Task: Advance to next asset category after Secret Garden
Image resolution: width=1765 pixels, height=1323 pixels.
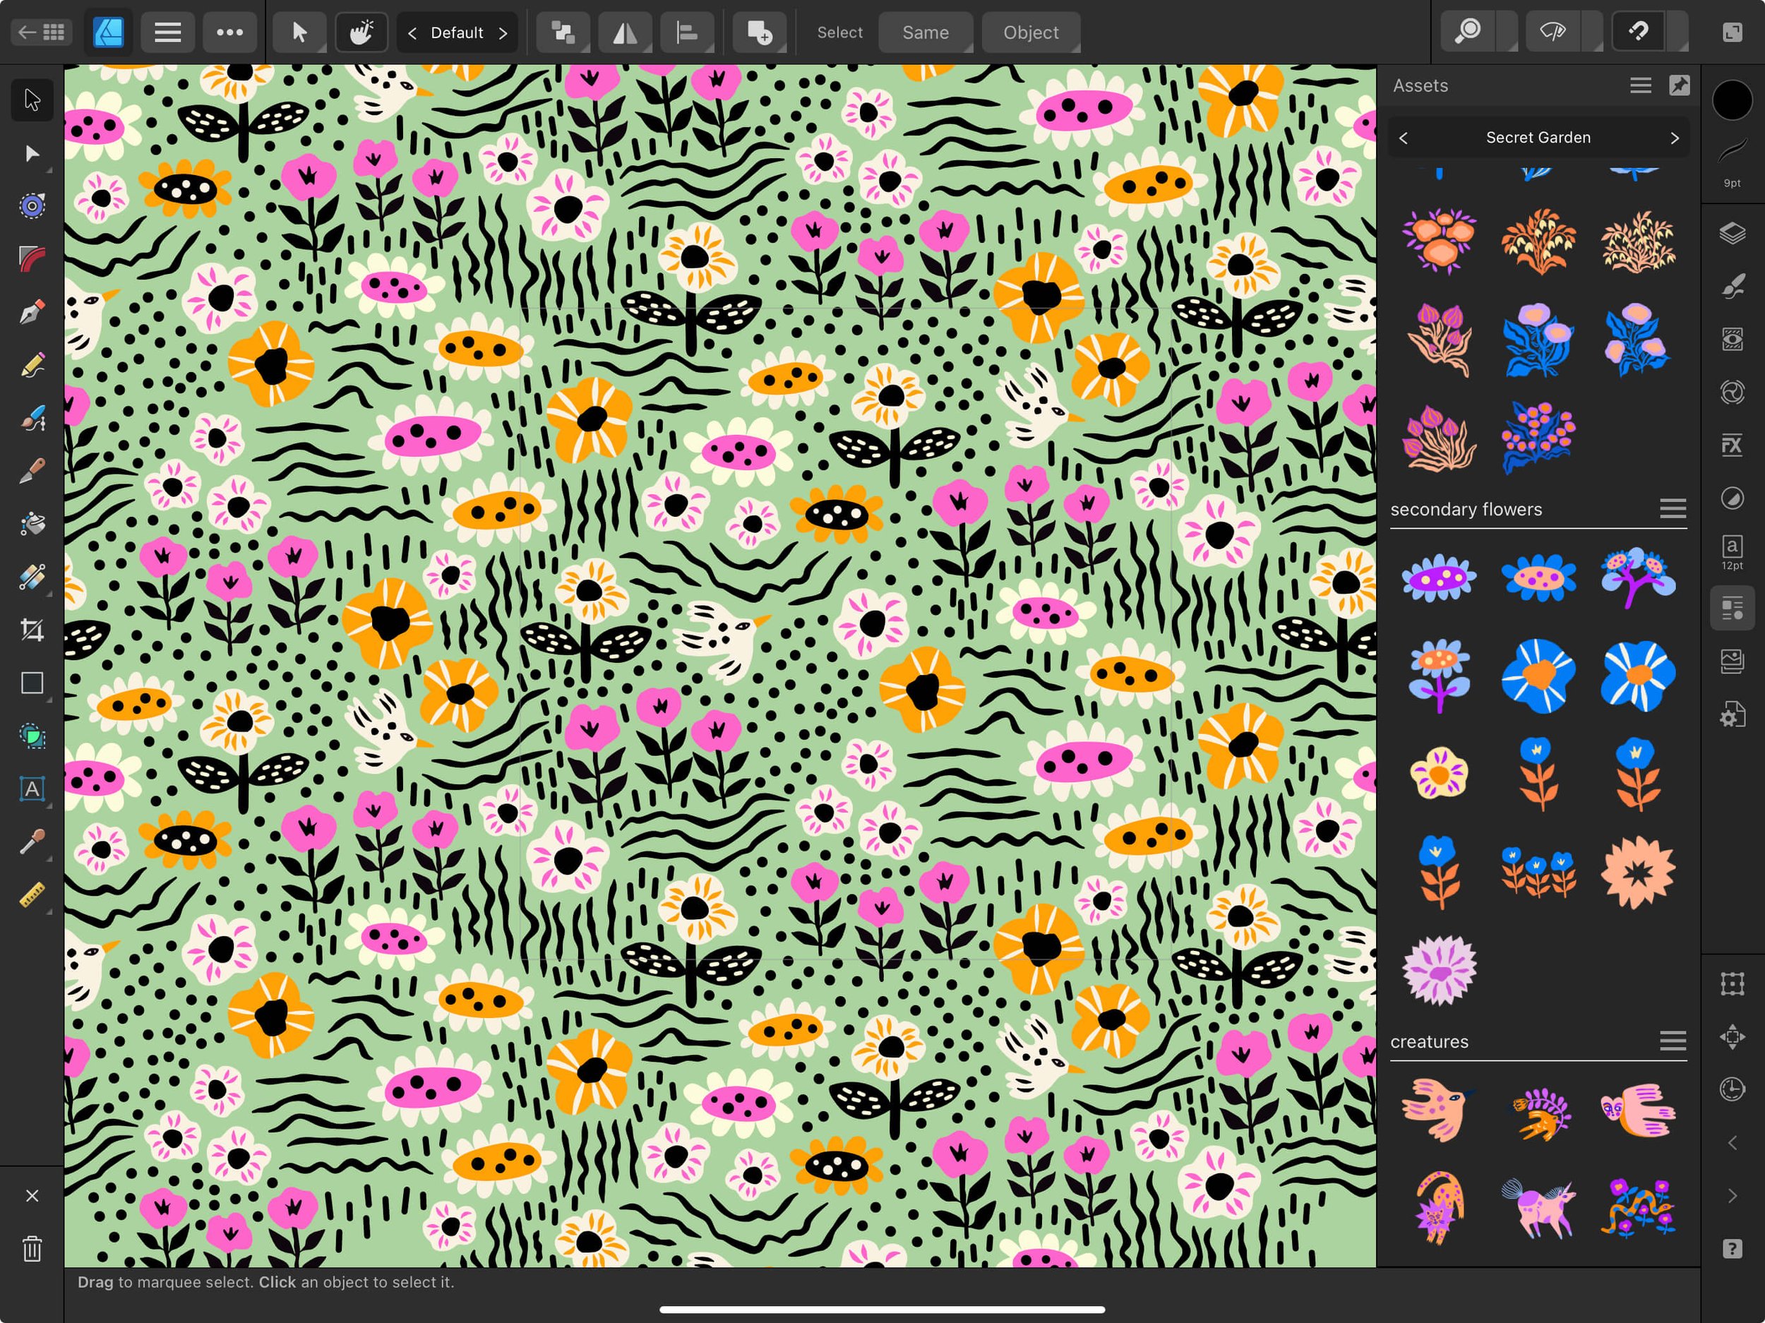Action: tap(1674, 137)
